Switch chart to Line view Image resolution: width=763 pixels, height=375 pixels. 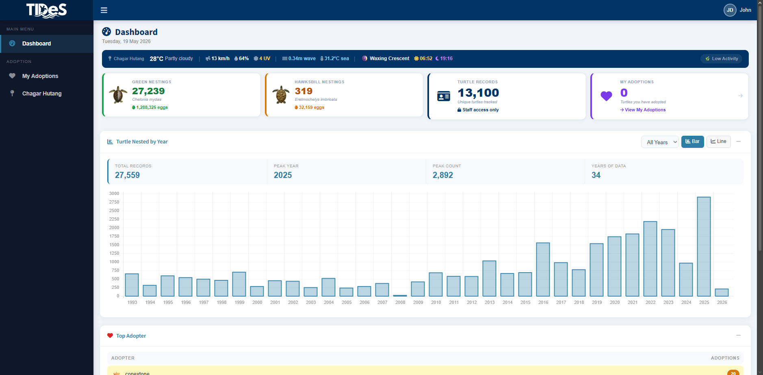coord(718,142)
